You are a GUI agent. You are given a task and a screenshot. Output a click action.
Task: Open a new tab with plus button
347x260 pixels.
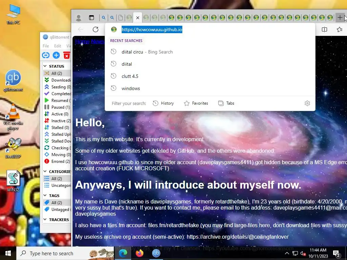(x=340, y=18)
